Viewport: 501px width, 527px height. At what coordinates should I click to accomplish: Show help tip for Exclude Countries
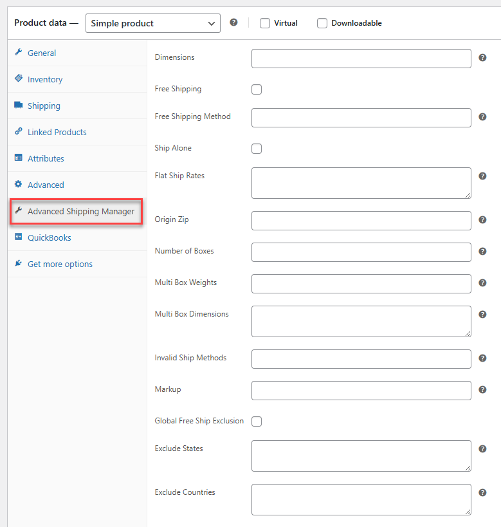coord(482,493)
